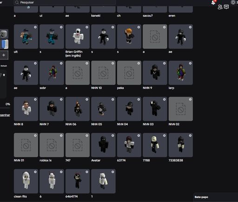The height and width of the screenshot is (202, 238).
Task: Open the gear icon on the larp outfit
Action: (x=190, y=63)
